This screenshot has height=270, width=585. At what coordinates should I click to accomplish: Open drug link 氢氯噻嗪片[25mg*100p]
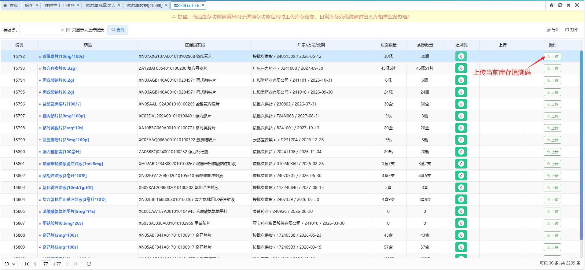66,140
